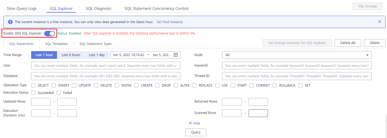387x138 pixels.
Task: Check the SELECT operation type box
Action: 34,85
